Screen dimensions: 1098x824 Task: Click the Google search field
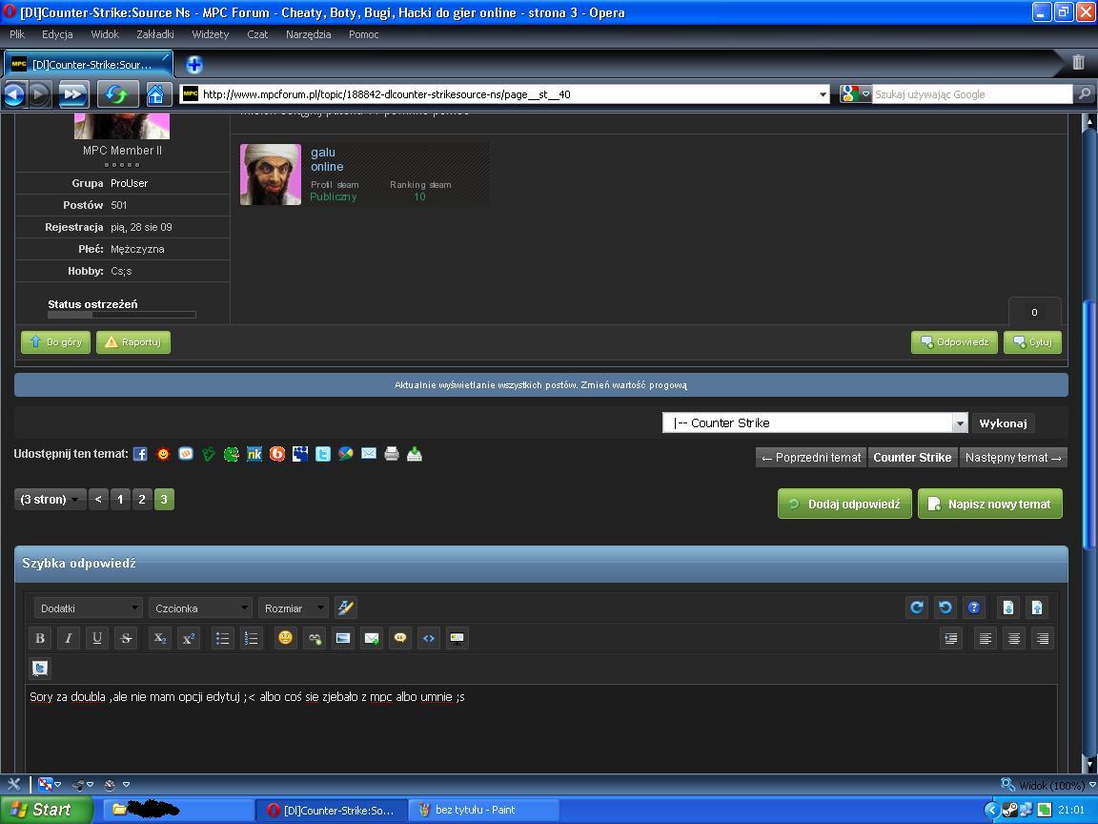click(972, 93)
